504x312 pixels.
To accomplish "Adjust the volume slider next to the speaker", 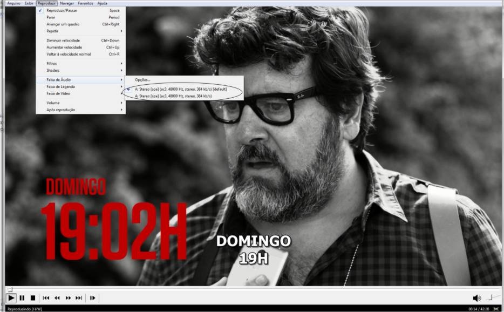I will (x=491, y=298).
